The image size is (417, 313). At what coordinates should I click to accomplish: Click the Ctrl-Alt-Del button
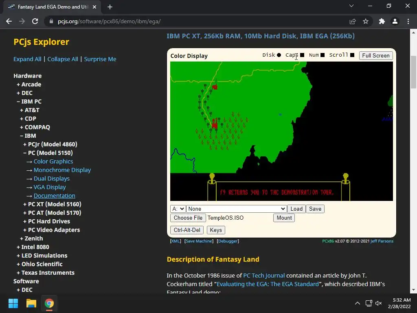(x=187, y=230)
